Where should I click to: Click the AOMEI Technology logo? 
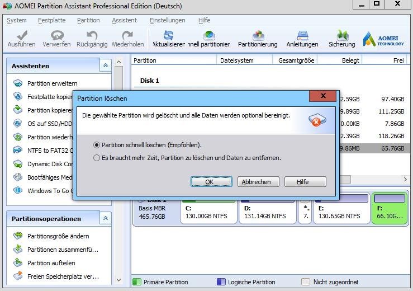click(x=383, y=40)
